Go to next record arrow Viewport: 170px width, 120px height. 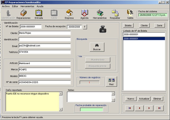point(149,108)
